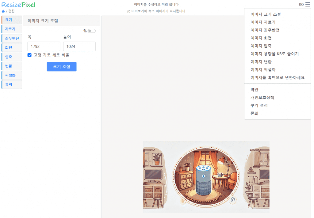Uncheck the 고정 가로 세로 비율 checkbox
Viewport: 314px width, 218px height.
[30, 55]
